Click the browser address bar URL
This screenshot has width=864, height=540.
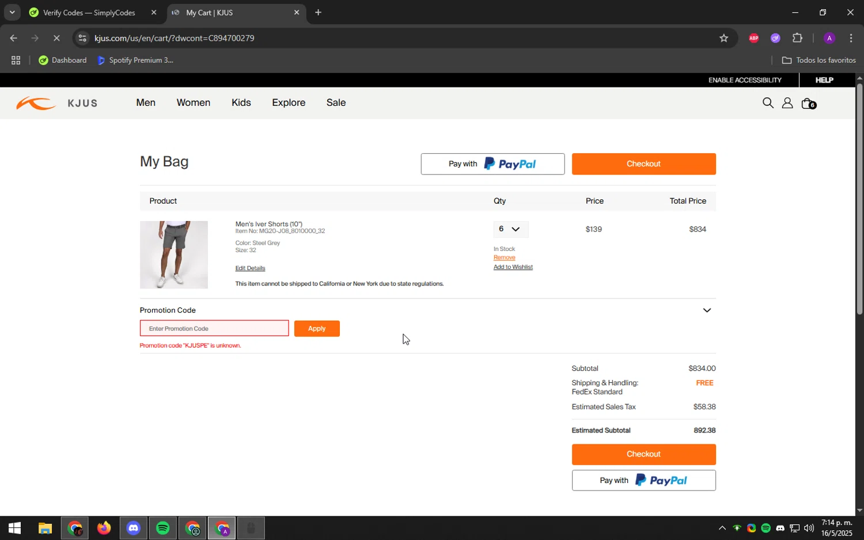[x=174, y=38]
